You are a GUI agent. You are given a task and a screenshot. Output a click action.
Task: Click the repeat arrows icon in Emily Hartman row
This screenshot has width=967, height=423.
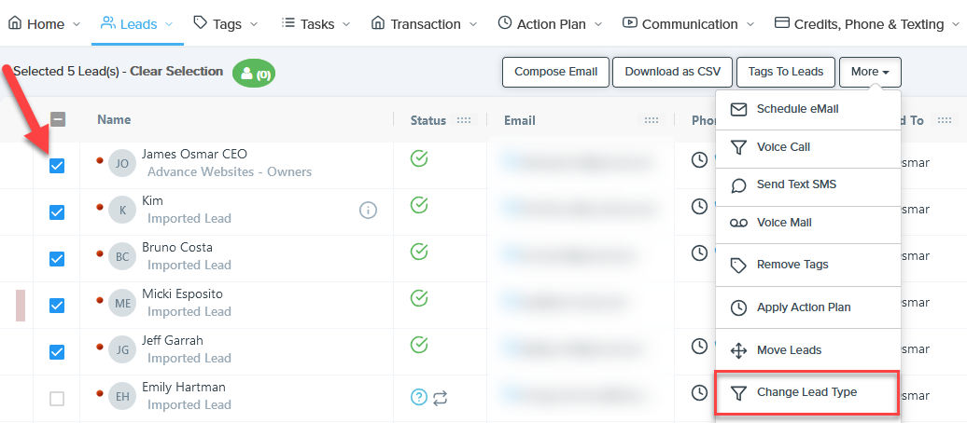441,397
